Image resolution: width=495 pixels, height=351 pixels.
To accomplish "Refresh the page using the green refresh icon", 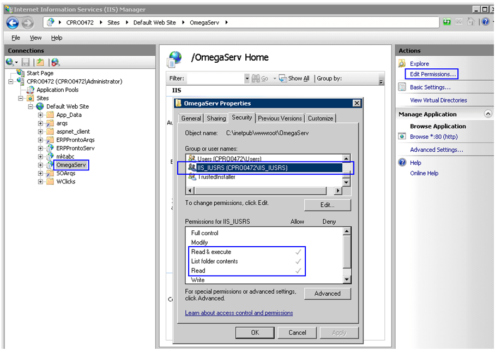I will pyautogui.click(x=446, y=22).
